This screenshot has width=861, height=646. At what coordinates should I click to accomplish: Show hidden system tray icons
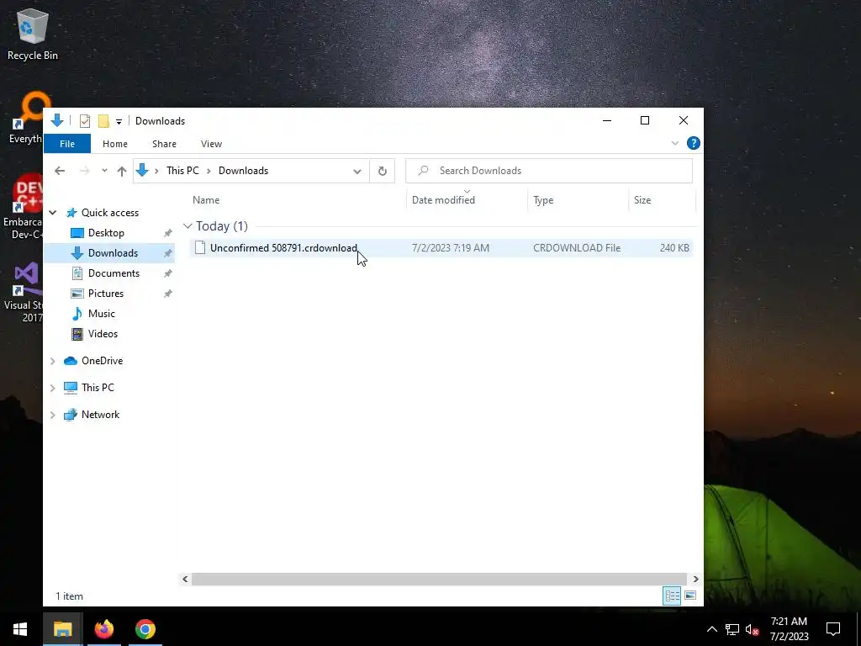point(711,629)
